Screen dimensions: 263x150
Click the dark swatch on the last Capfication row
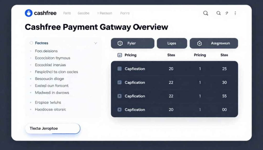[x=119, y=109]
